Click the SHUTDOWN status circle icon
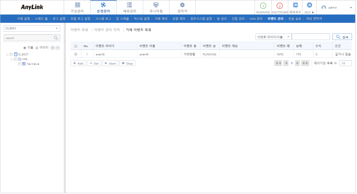357x194 pixels. 280,6
